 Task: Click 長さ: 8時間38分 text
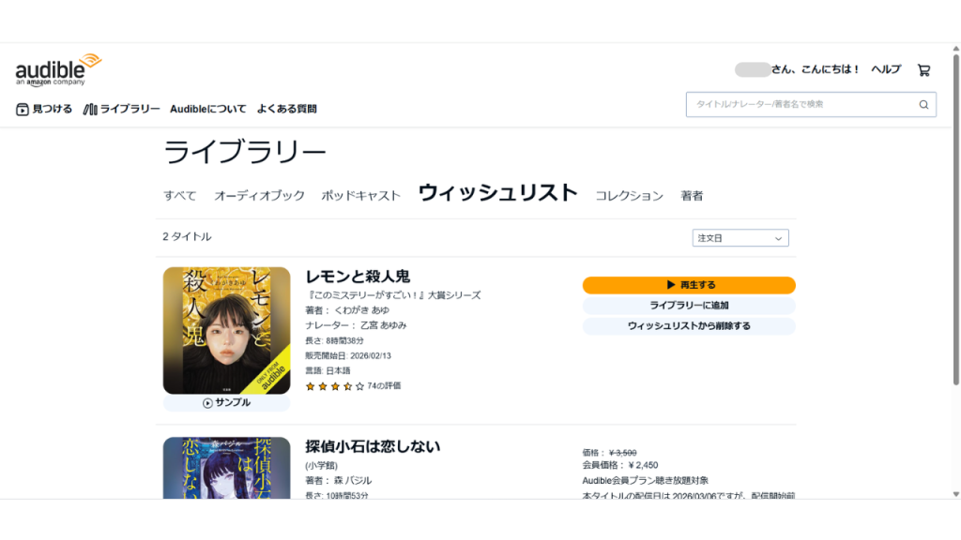coord(335,340)
